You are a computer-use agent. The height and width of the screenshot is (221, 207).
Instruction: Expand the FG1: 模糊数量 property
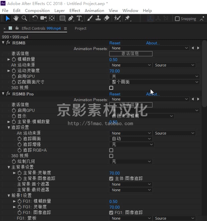pyautogui.click(x=14, y=201)
